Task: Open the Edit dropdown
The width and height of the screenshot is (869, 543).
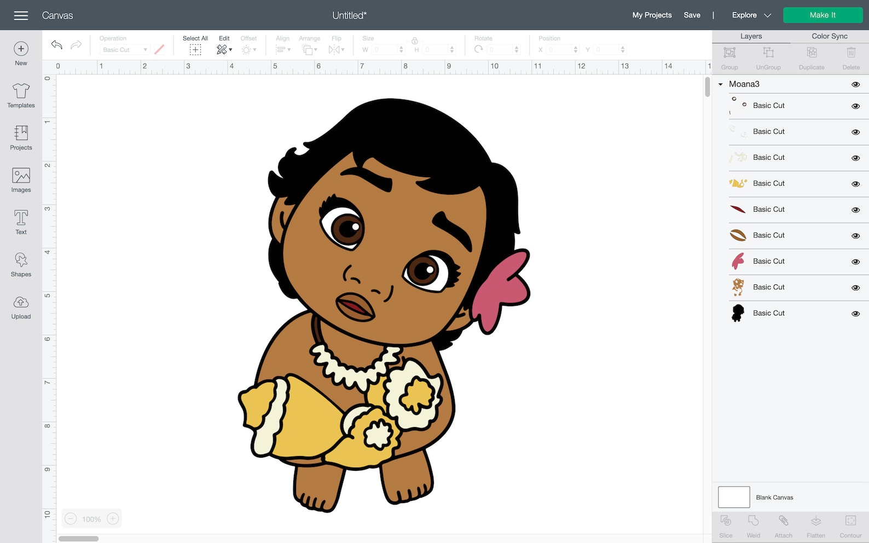Action: (224, 50)
